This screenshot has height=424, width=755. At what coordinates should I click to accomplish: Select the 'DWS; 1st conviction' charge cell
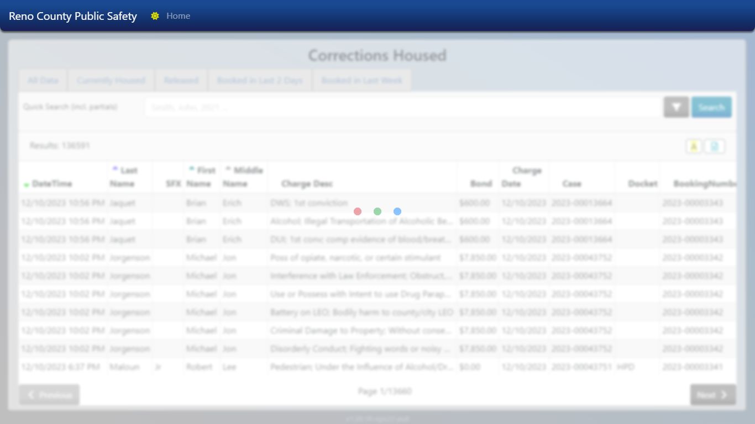(363, 203)
